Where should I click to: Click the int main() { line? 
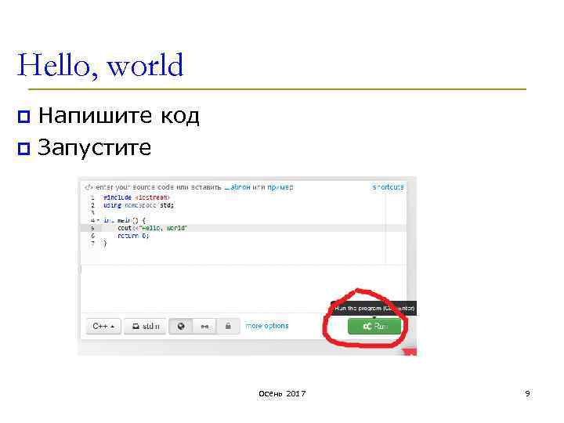click(x=125, y=220)
